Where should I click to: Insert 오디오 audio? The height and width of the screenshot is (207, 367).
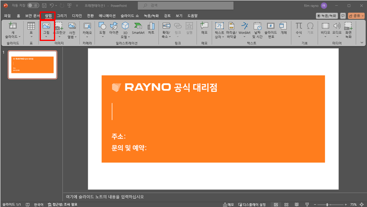click(337, 30)
